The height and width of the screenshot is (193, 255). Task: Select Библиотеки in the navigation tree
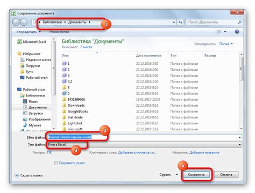point(32,95)
